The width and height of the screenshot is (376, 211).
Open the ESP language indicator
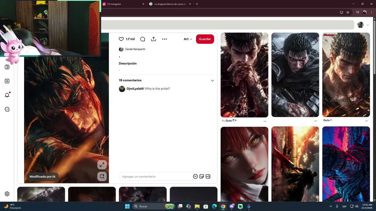(344, 206)
